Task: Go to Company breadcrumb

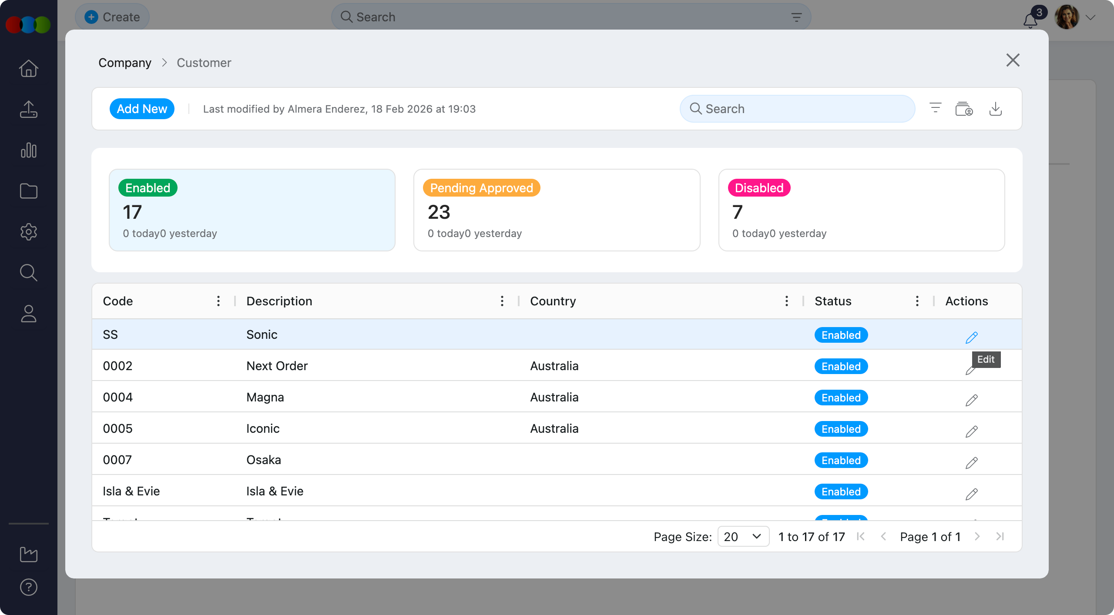Action: click(x=125, y=63)
